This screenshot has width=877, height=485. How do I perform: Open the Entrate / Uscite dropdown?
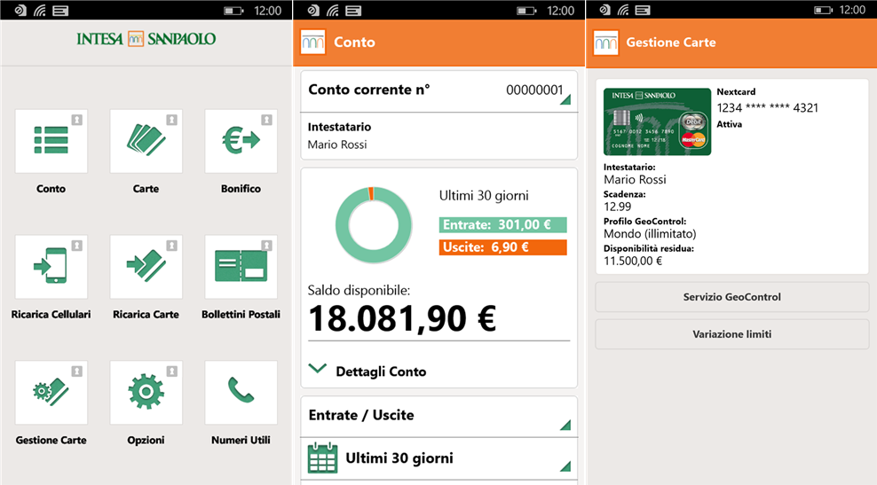point(439,416)
